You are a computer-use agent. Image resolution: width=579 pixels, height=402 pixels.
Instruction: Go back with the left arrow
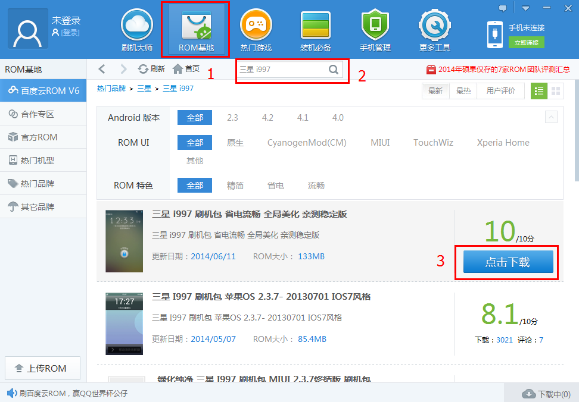[102, 69]
